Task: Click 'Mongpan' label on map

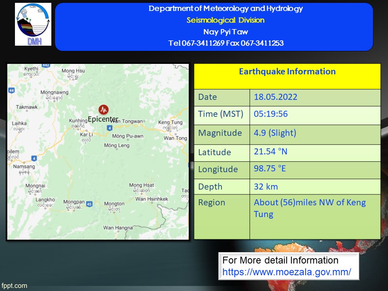Action: pyautogui.click(x=74, y=202)
